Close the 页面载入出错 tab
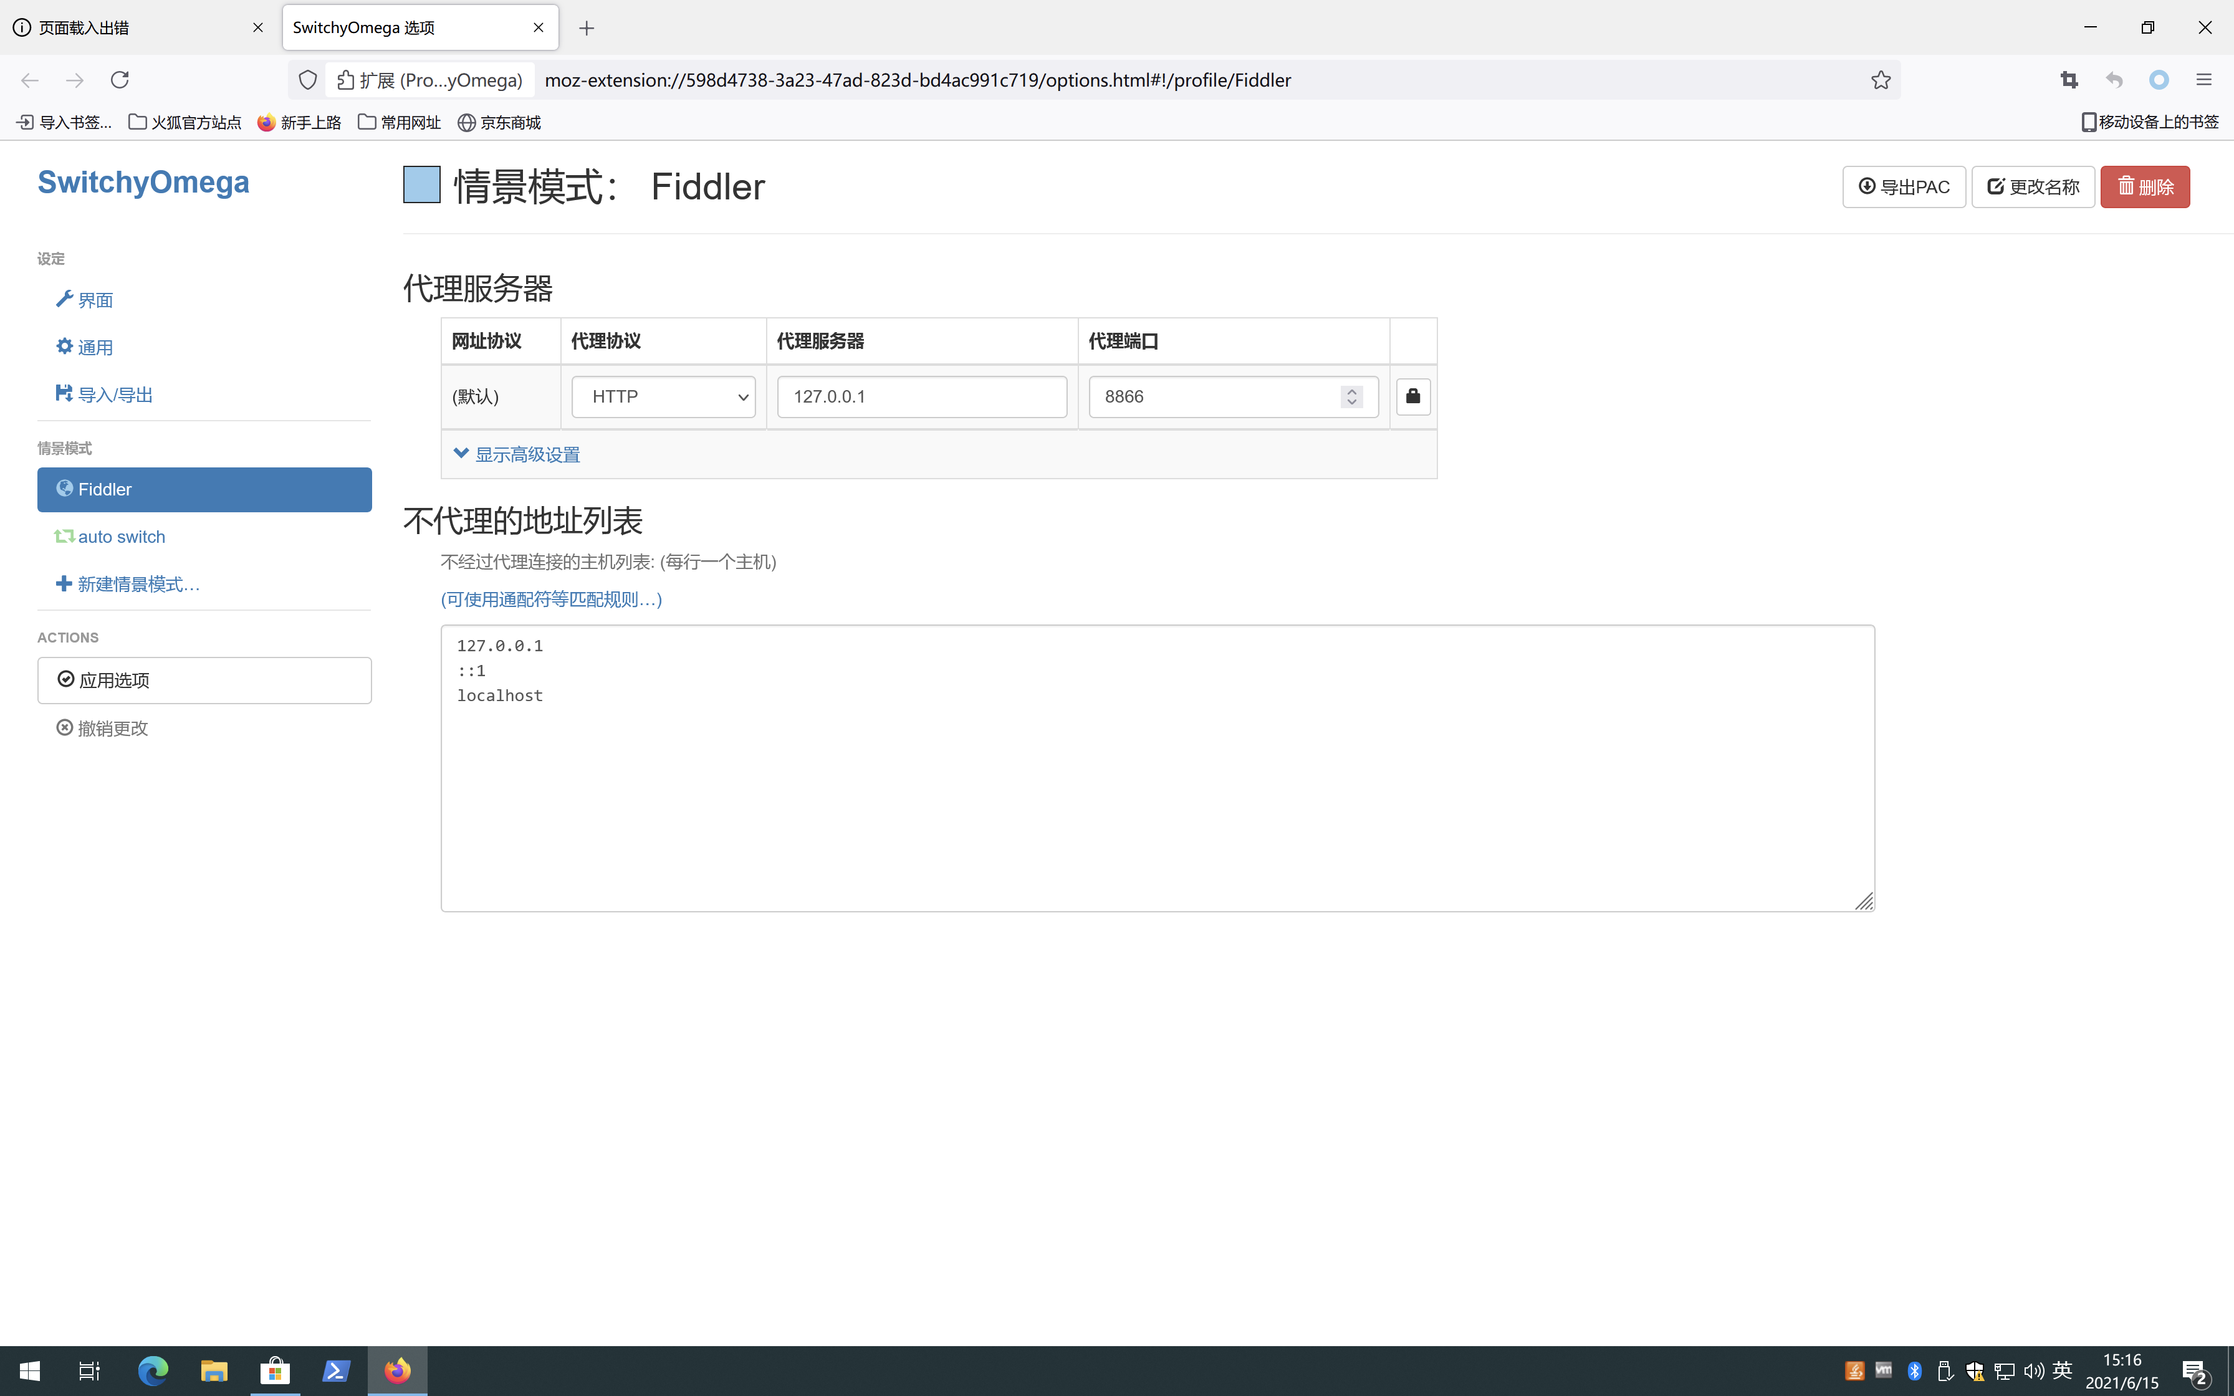Viewport: 2234px width, 1396px height. [x=257, y=27]
